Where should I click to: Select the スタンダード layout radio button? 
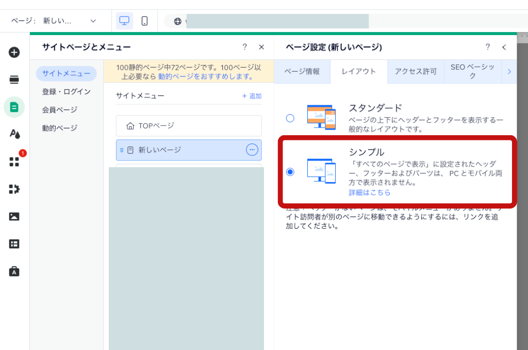[290, 118]
